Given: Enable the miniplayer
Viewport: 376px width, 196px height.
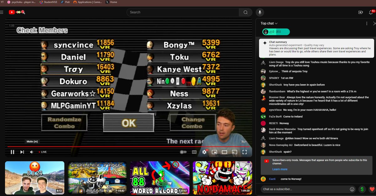Looking at the screenshot, I should click(x=214, y=152).
